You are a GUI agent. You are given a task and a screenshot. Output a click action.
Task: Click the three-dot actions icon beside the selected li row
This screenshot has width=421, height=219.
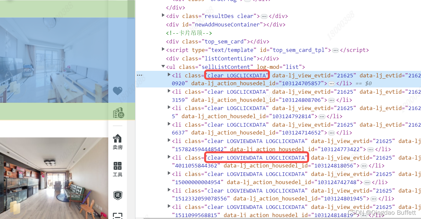pyautogui.click(x=140, y=75)
